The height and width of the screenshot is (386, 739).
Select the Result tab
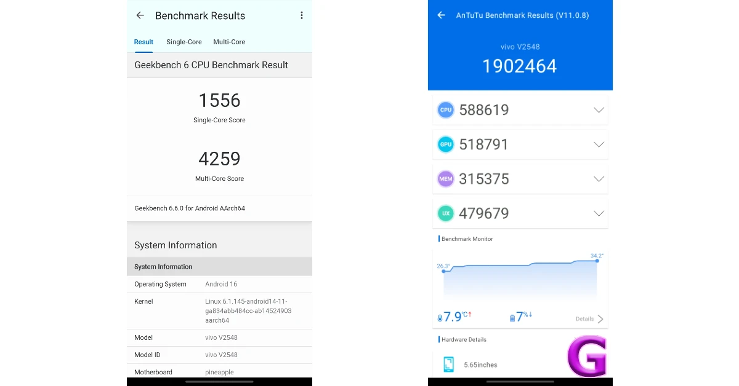tap(143, 42)
